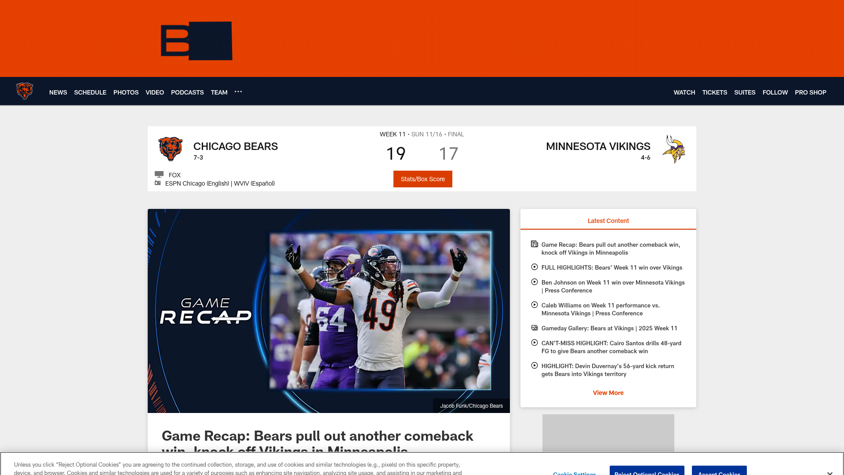Open the Game Recap article image
Image resolution: width=844 pixels, height=475 pixels.
(x=329, y=311)
